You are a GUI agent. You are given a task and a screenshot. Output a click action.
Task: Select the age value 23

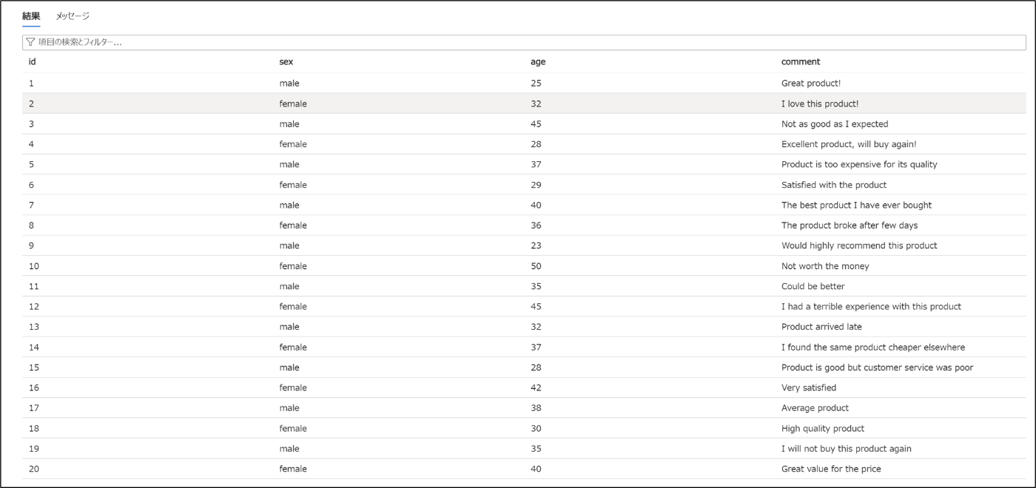pyautogui.click(x=536, y=245)
